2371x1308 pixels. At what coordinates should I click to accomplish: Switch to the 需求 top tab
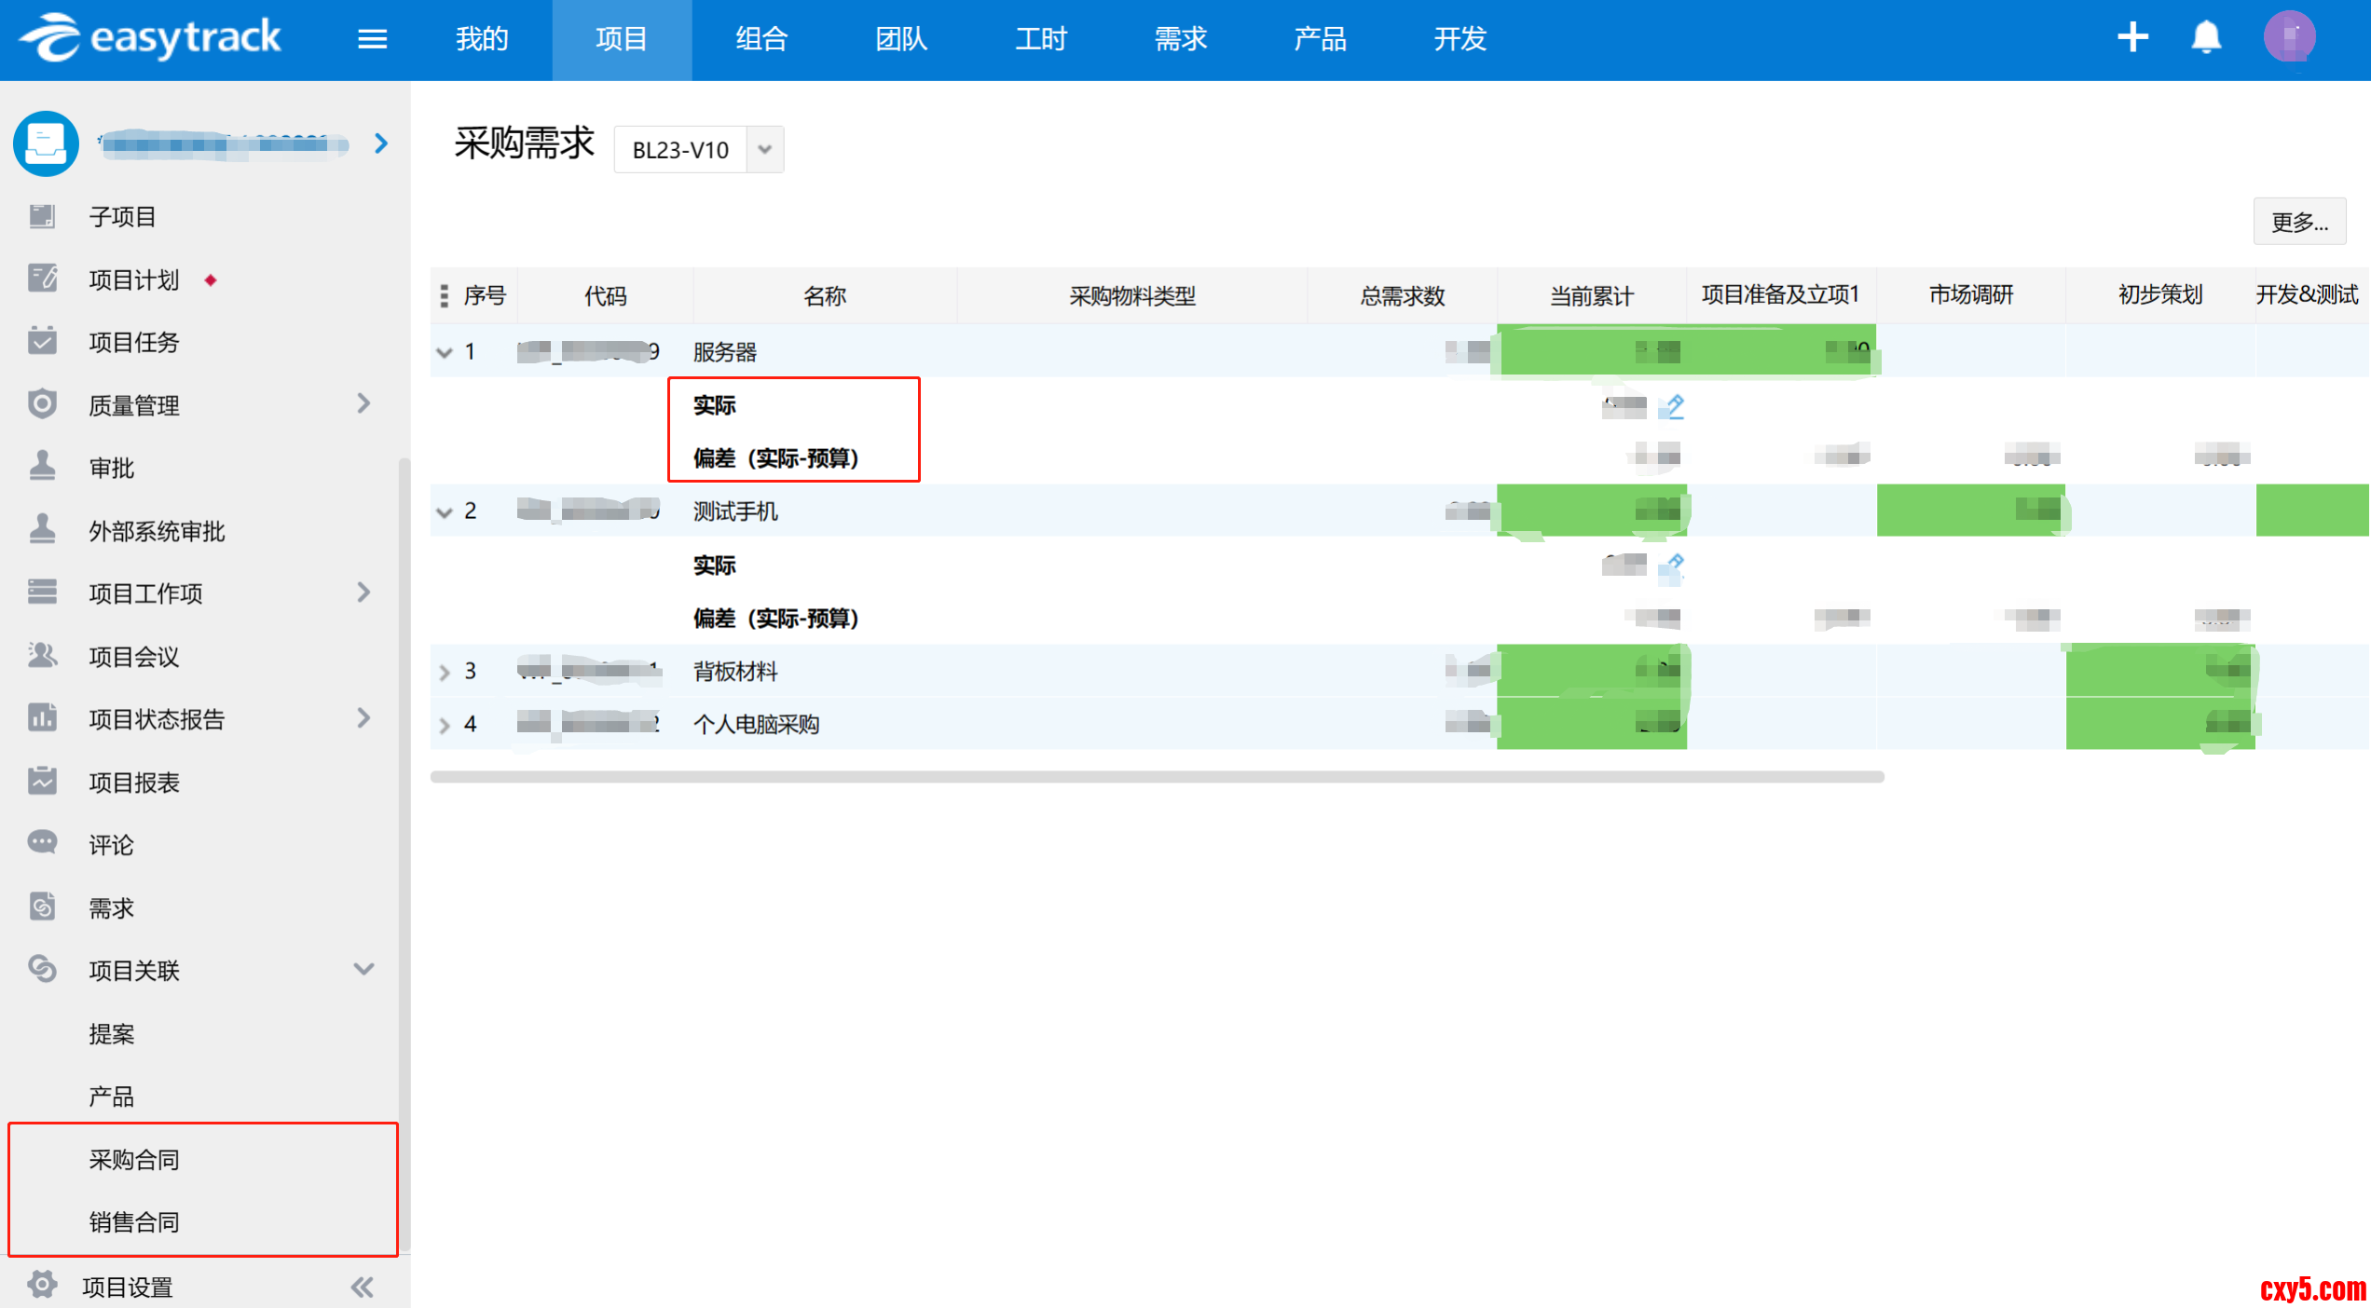pos(1180,39)
